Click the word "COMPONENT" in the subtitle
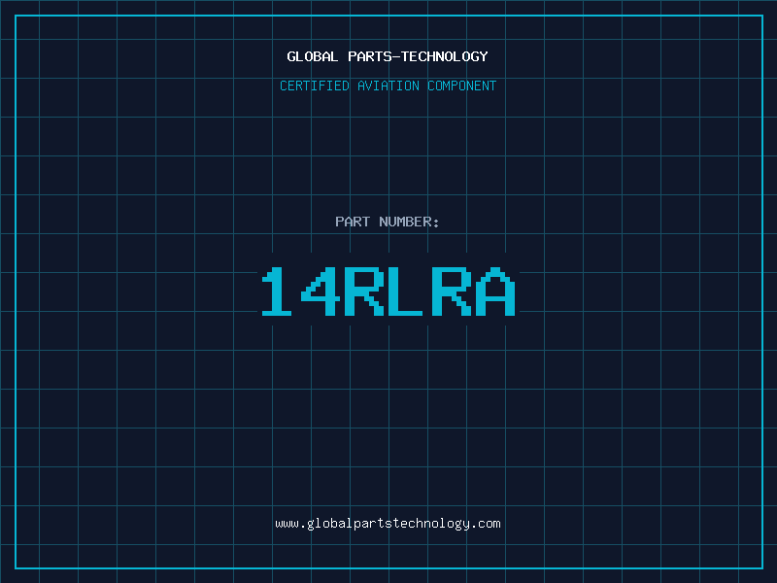Image resolution: width=777 pixels, height=583 pixels. tap(462, 86)
